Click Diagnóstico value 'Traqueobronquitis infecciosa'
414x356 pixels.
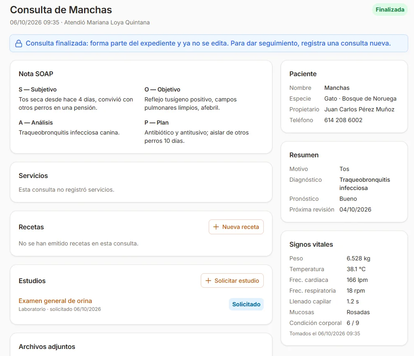(x=365, y=184)
